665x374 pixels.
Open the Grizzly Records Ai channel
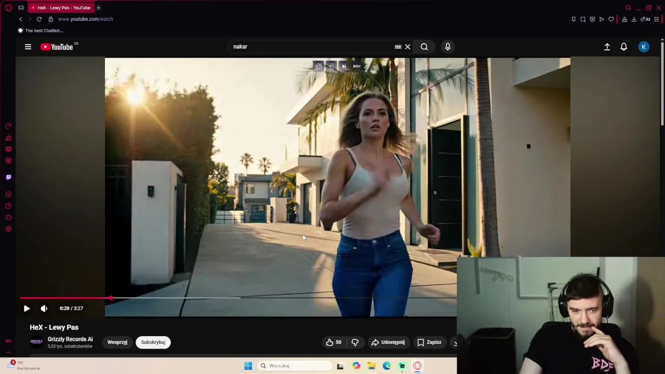click(70, 340)
